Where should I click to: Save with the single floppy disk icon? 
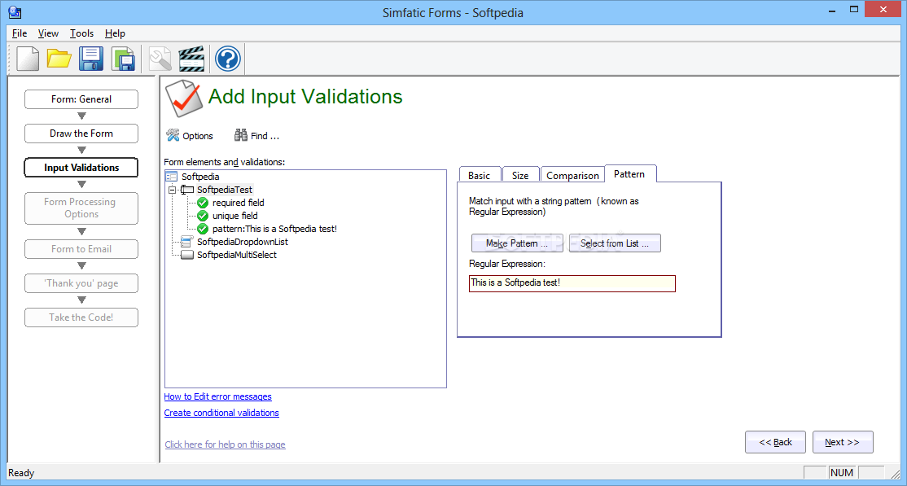(91, 59)
